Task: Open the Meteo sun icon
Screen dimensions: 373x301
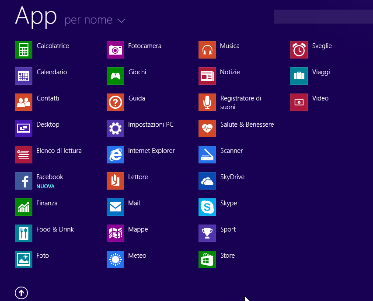Action: coord(115,259)
